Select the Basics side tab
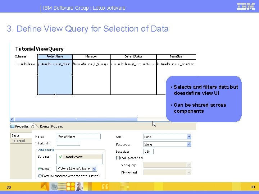Image resolution: width=259 pixels, height=194 pixels. tap(21, 135)
